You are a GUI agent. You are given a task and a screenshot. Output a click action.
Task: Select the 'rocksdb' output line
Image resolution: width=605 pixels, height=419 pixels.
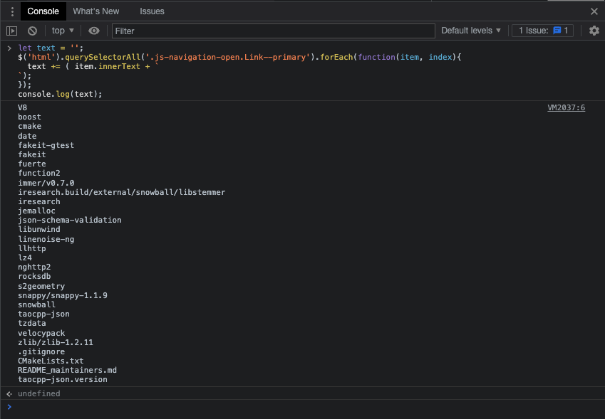click(x=34, y=276)
